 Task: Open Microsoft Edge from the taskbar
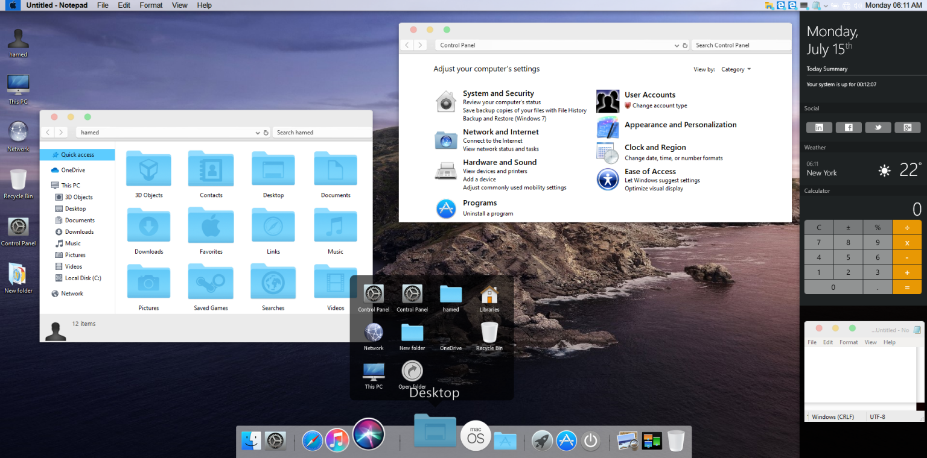(x=781, y=5)
